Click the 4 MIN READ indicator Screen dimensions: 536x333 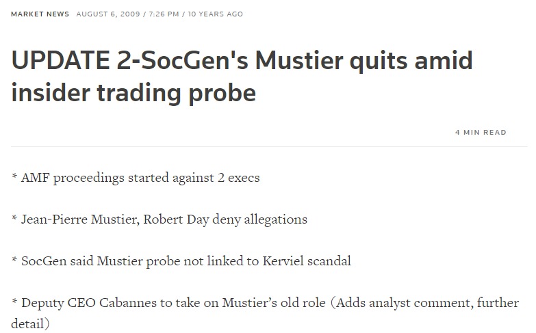(481, 132)
